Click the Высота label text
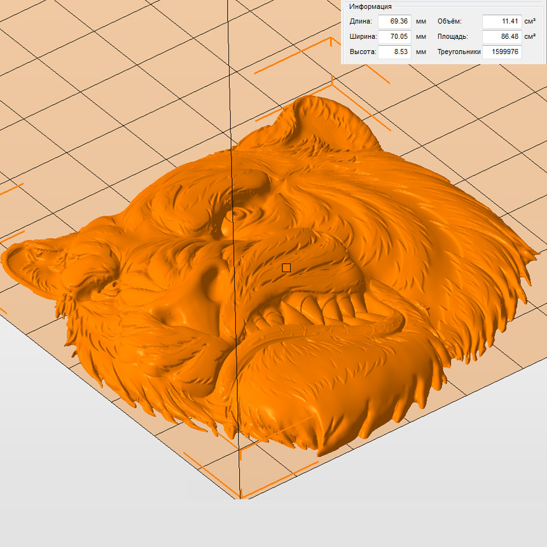The height and width of the screenshot is (547, 547). click(363, 52)
